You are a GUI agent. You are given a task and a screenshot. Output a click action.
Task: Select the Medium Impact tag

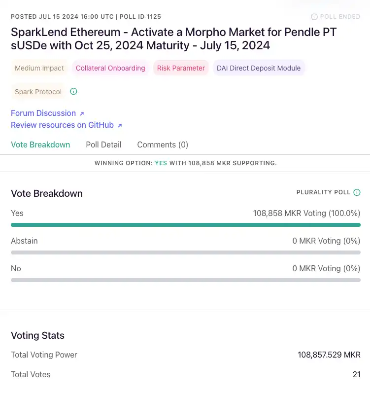click(39, 68)
